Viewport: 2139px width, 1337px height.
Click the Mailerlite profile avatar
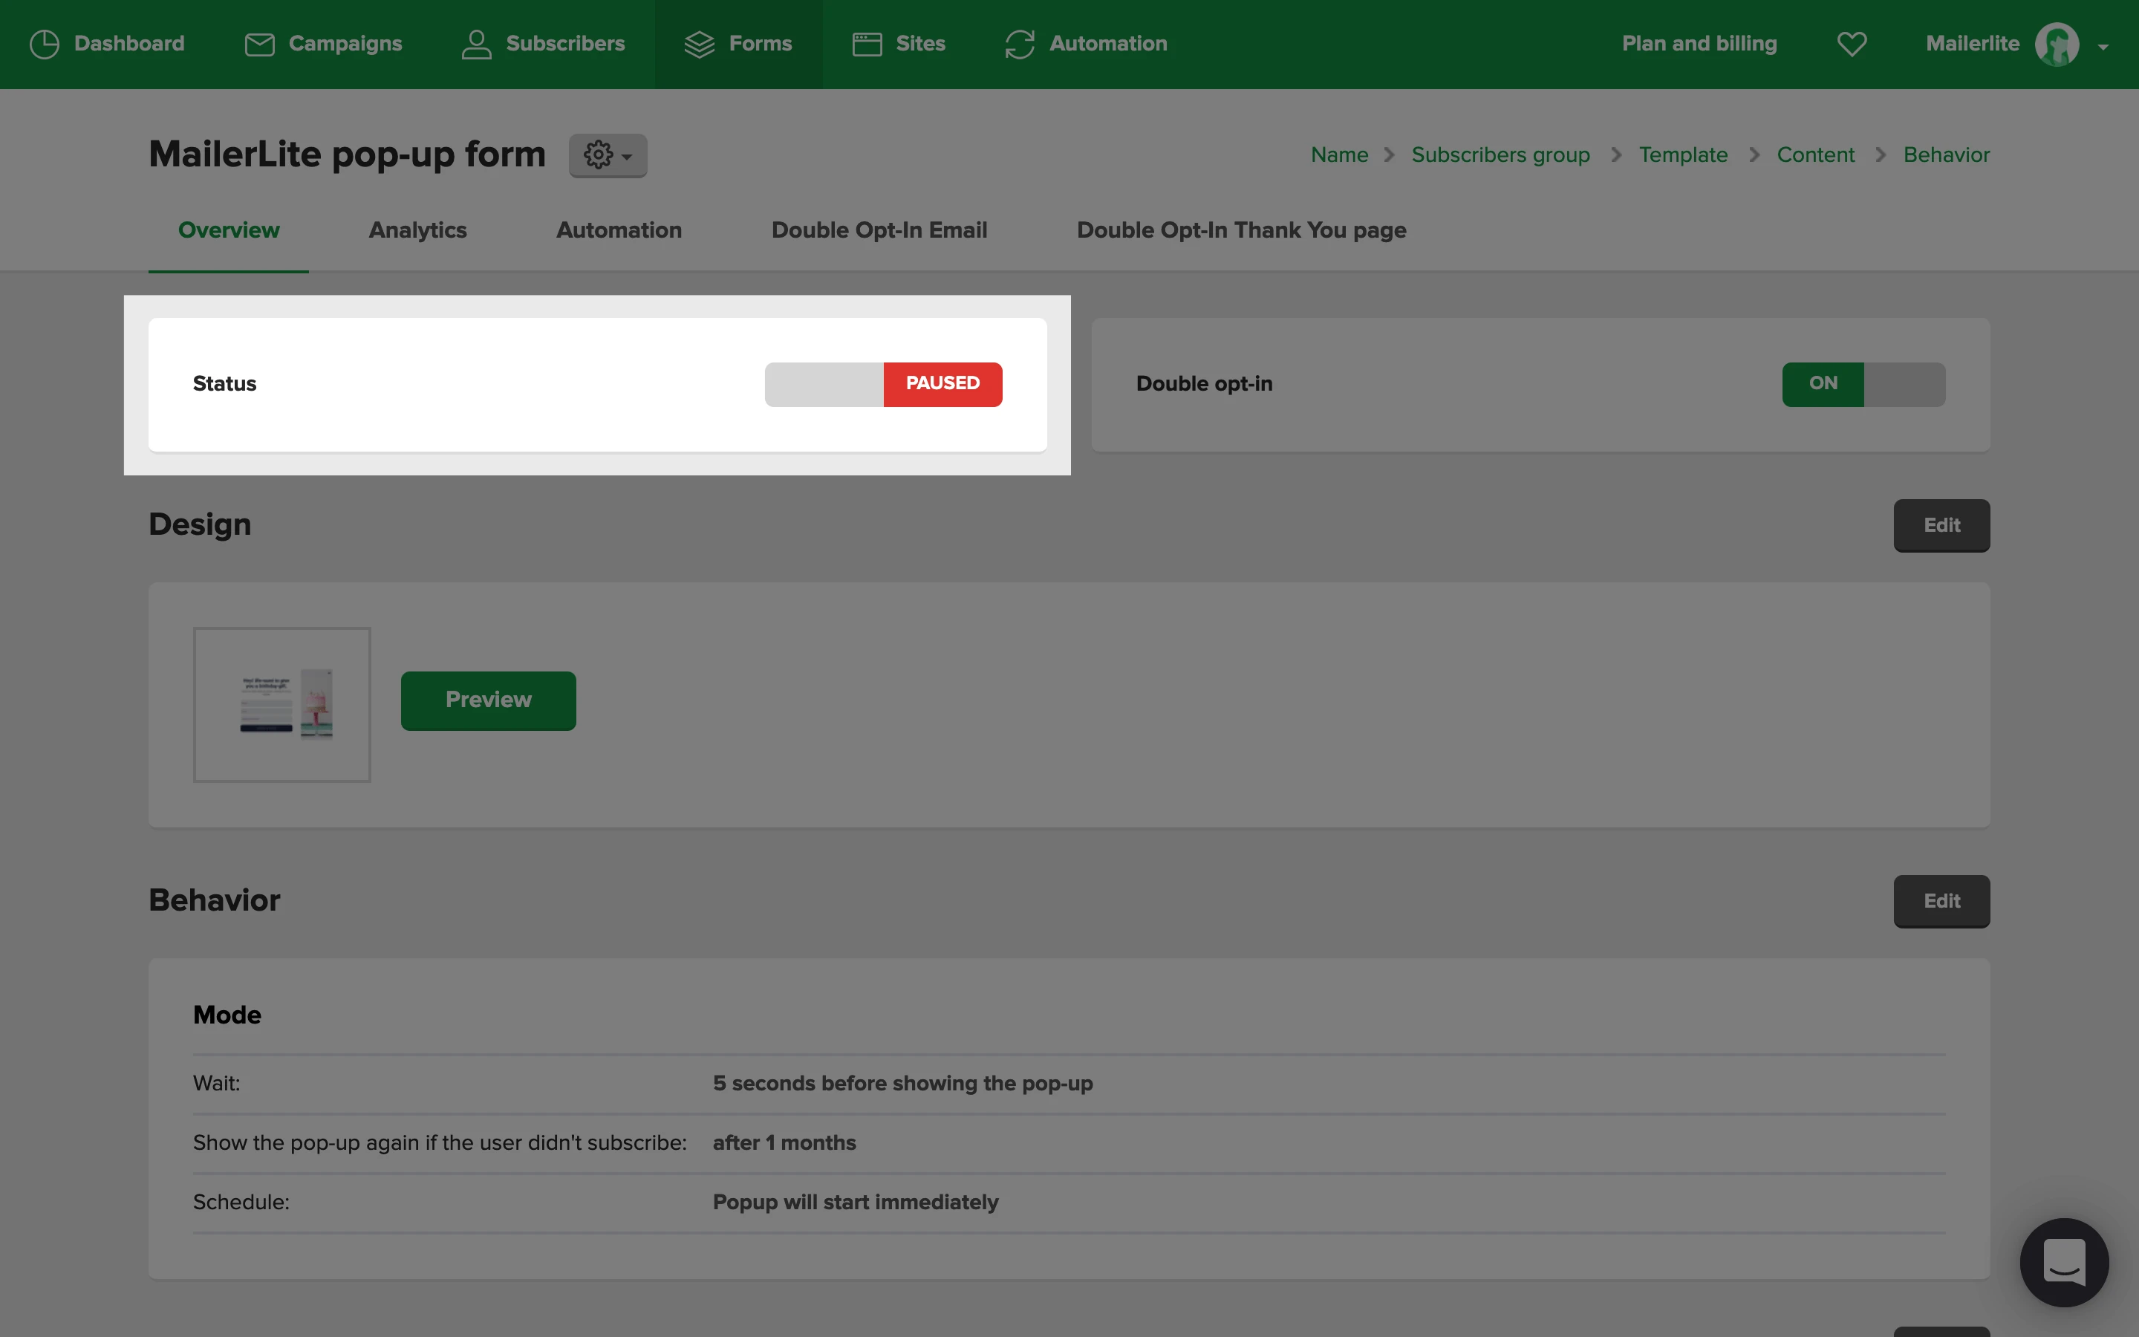tap(2057, 45)
